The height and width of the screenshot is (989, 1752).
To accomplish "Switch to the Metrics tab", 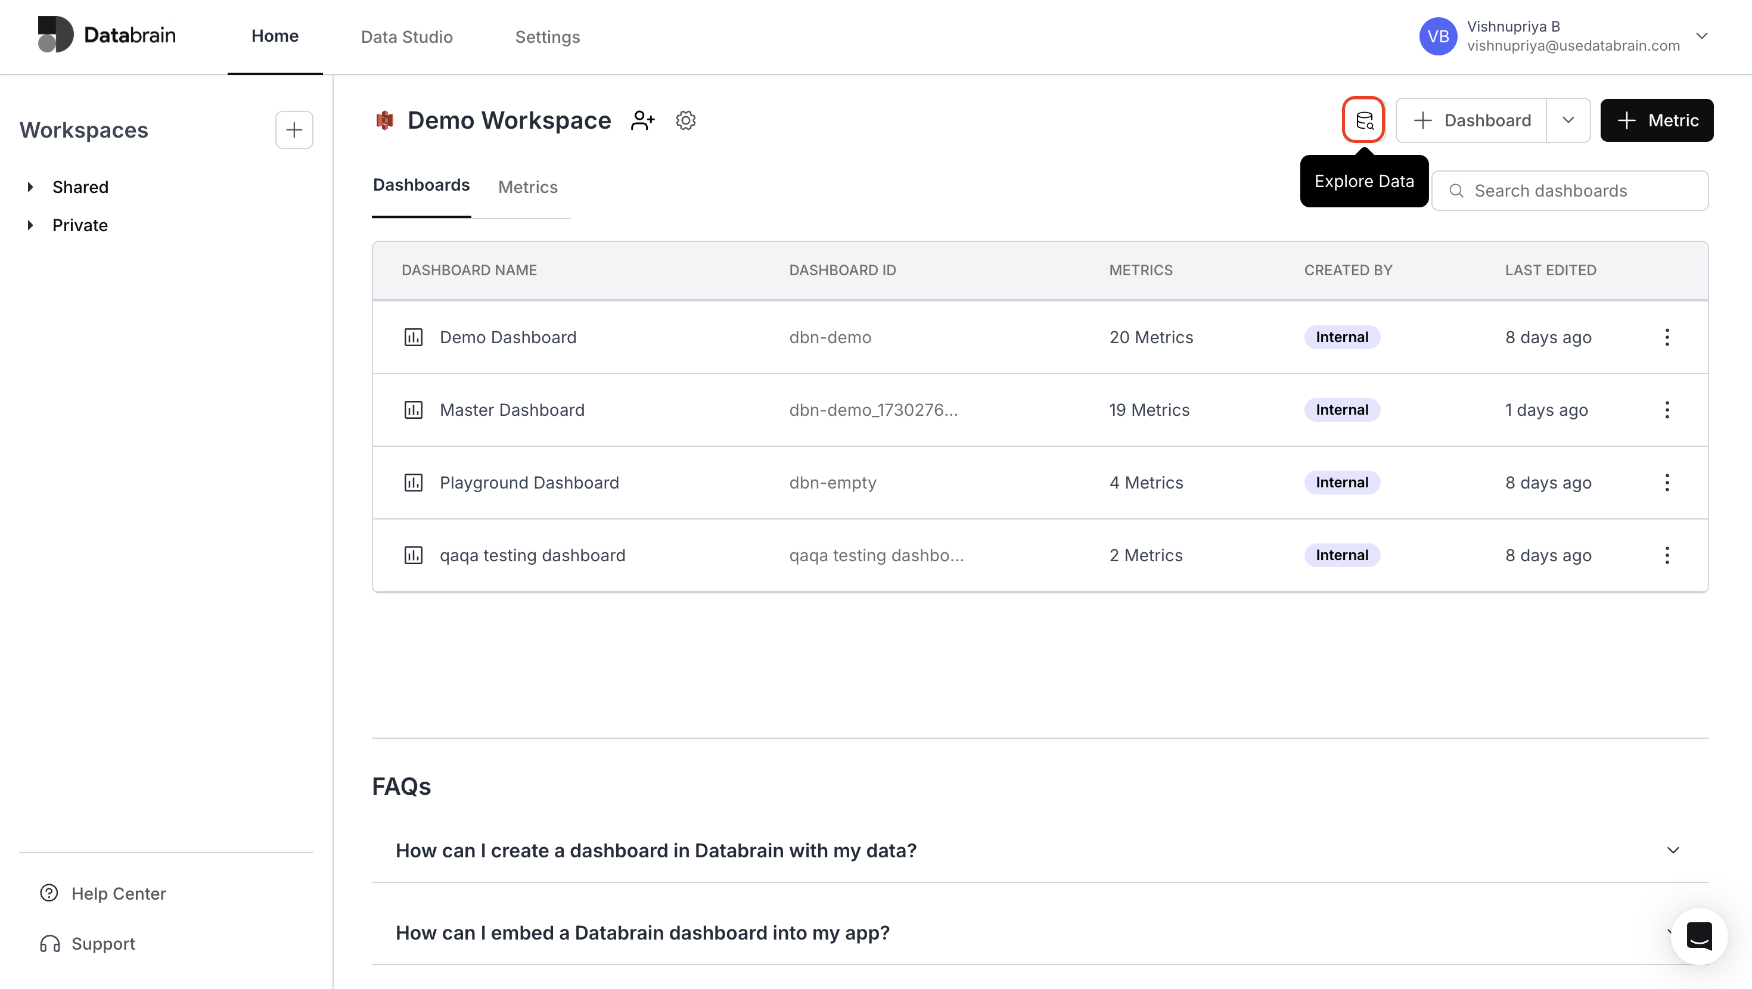I will (527, 187).
